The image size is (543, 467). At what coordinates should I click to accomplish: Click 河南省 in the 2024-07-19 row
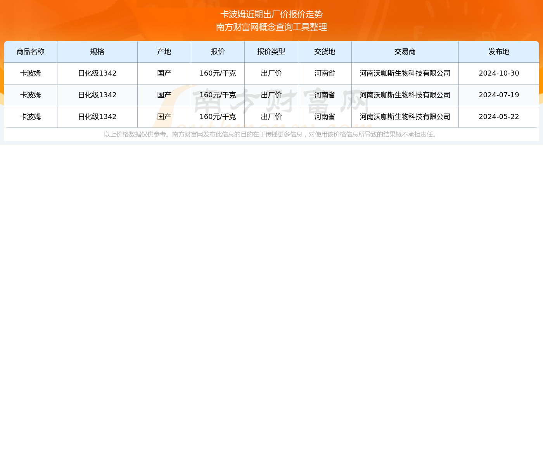(325, 95)
